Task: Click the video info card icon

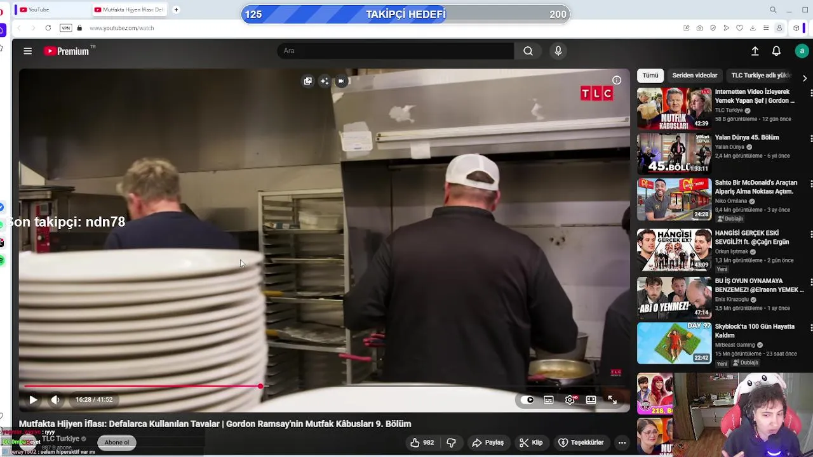Action: pyautogui.click(x=616, y=80)
